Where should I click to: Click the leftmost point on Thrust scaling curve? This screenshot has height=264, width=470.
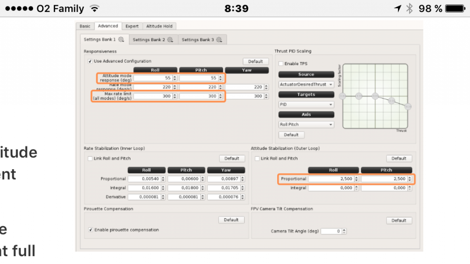click(x=342, y=96)
